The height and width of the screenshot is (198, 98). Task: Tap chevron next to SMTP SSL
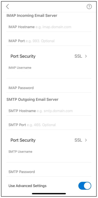pyautogui.click(x=86, y=140)
